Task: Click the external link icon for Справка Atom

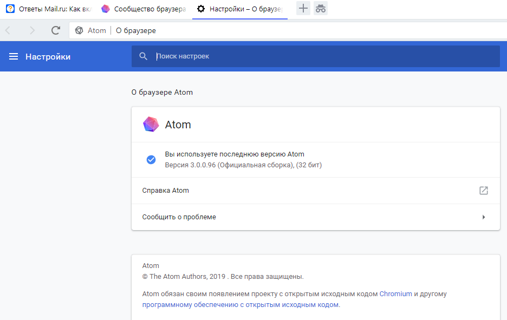Action: click(x=483, y=191)
